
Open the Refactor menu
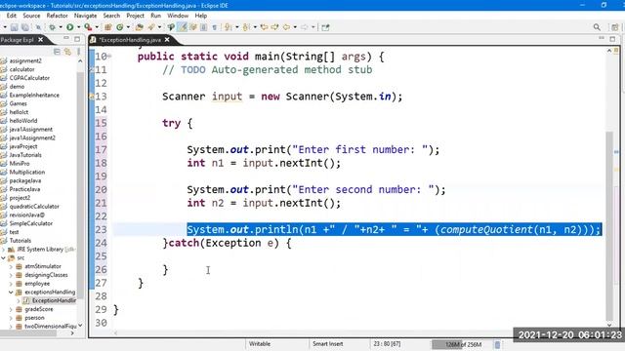pos(57,16)
